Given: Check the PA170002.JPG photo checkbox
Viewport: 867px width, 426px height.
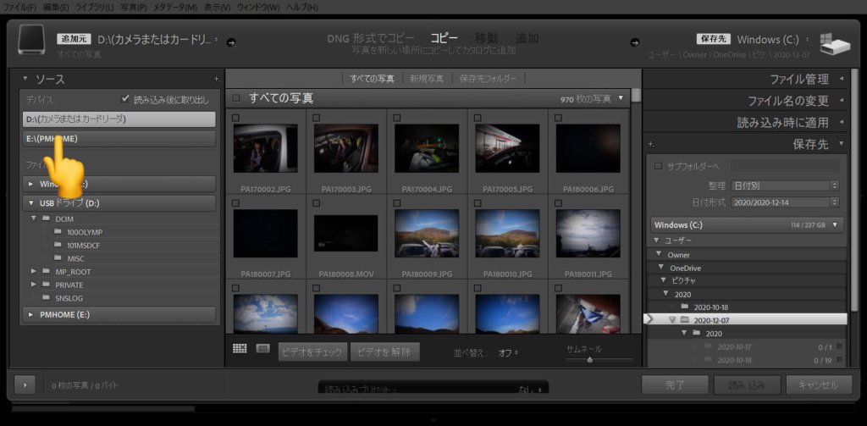Looking at the screenshot, I should tap(236, 118).
